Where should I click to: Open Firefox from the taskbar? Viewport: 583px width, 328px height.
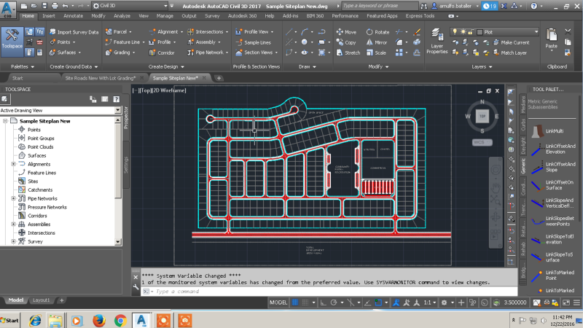click(x=99, y=320)
